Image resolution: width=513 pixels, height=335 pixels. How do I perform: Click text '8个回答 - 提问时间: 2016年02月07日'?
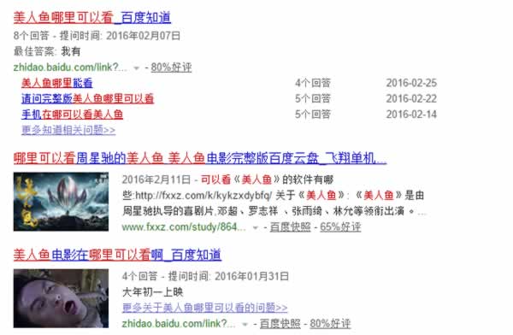click(x=97, y=36)
